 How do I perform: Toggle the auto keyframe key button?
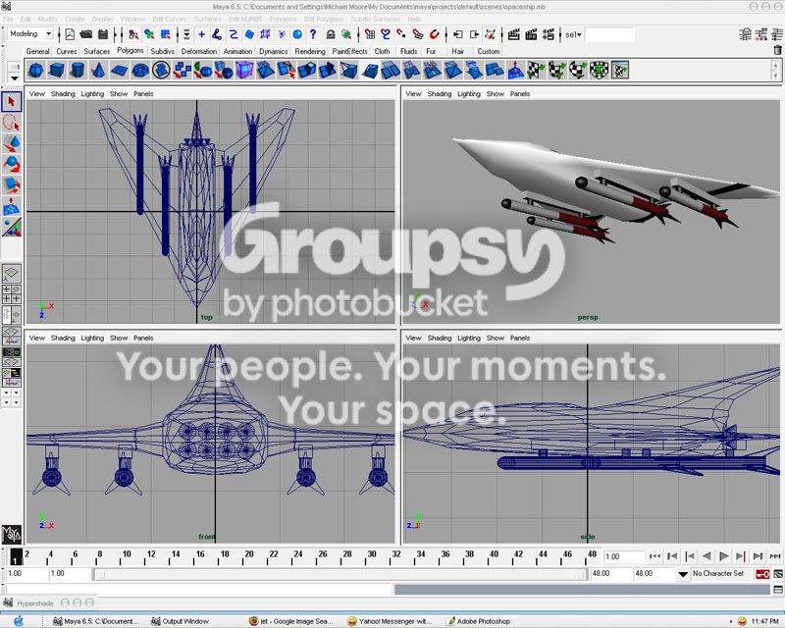[x=762, y=574]
